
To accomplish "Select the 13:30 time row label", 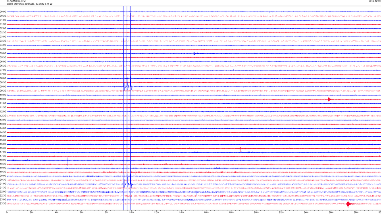I will 3,124.
